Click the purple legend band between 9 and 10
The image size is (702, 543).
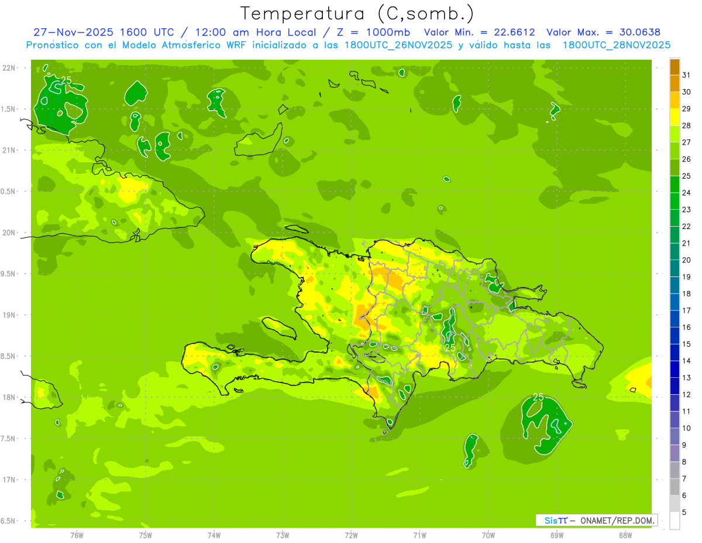[675, 437]
